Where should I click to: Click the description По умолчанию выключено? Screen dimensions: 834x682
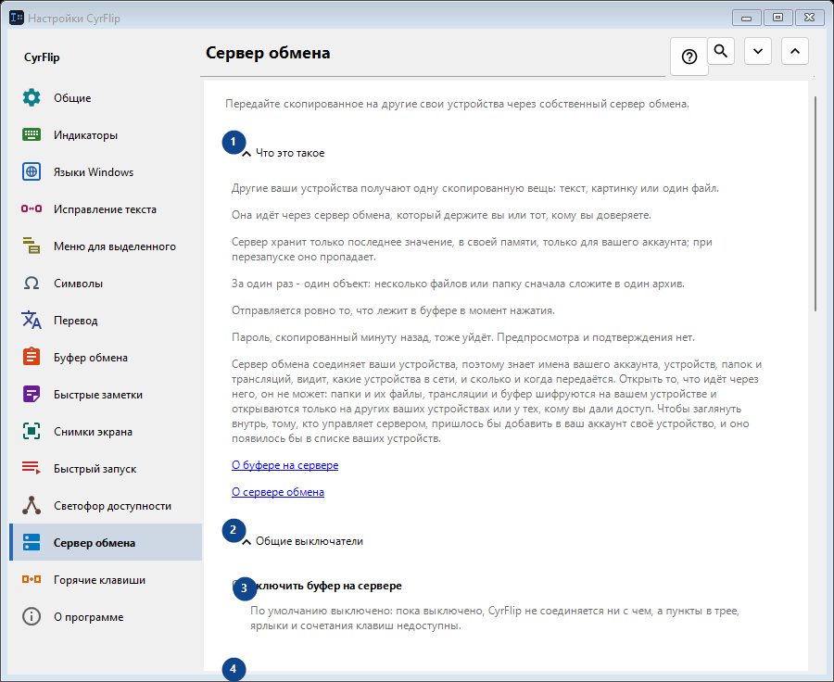495,618
